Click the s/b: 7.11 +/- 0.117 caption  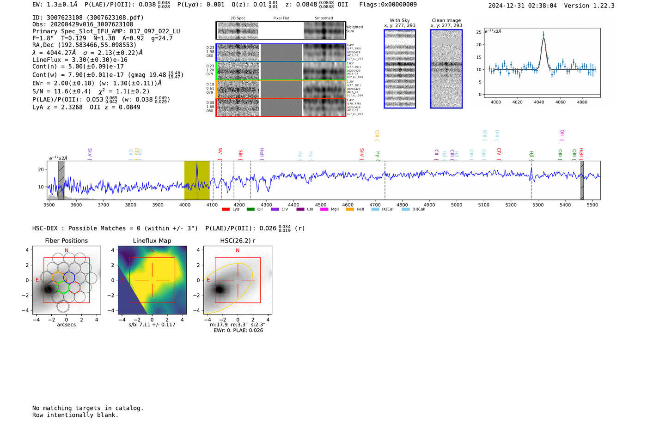pyautogui.click(x=152, y=325)
